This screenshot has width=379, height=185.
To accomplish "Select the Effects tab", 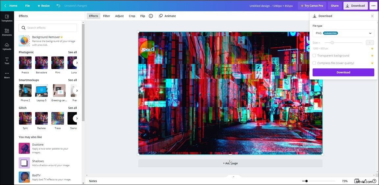I will (x=93, y=16).
